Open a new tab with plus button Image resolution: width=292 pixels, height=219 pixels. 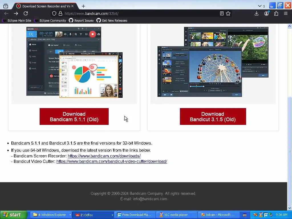coord(84,6)
